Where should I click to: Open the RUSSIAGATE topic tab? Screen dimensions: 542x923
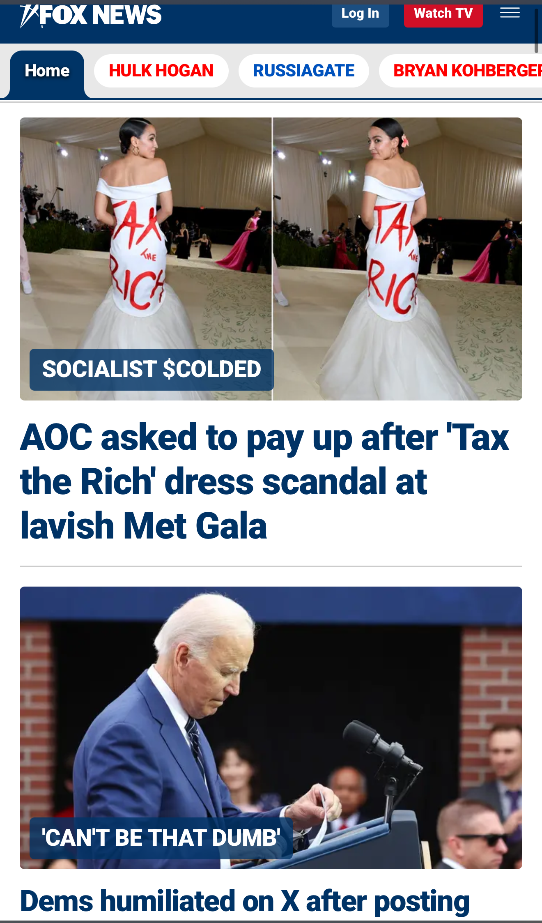pos(303,71)
